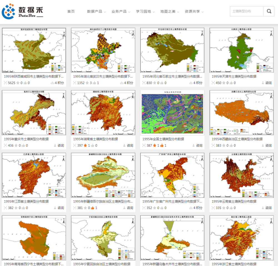The height and width of the screenshot is (266, 278).
Task: Click the orange thumbs-up on the 全国 card
Action: point(162,145)
